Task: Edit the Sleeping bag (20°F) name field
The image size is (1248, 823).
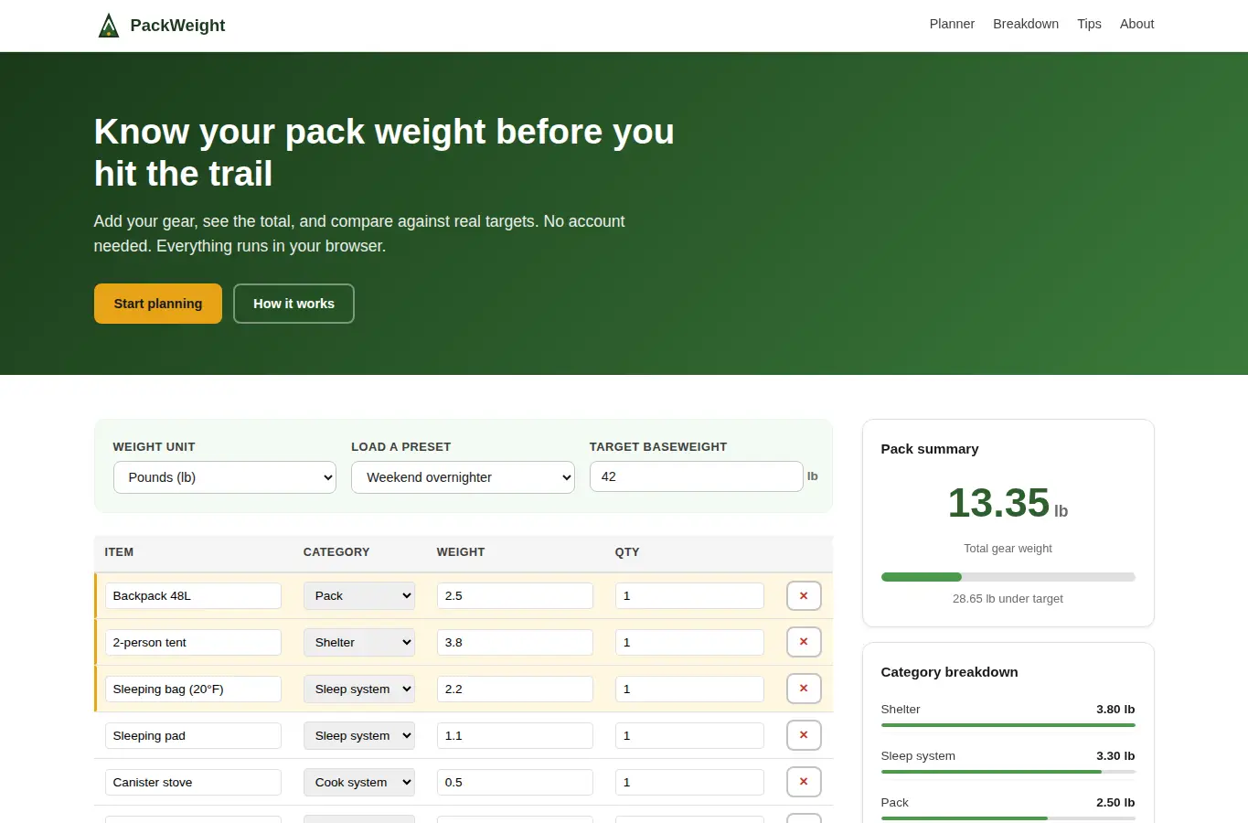Action: pyautogui.click(x=193, y=689)
